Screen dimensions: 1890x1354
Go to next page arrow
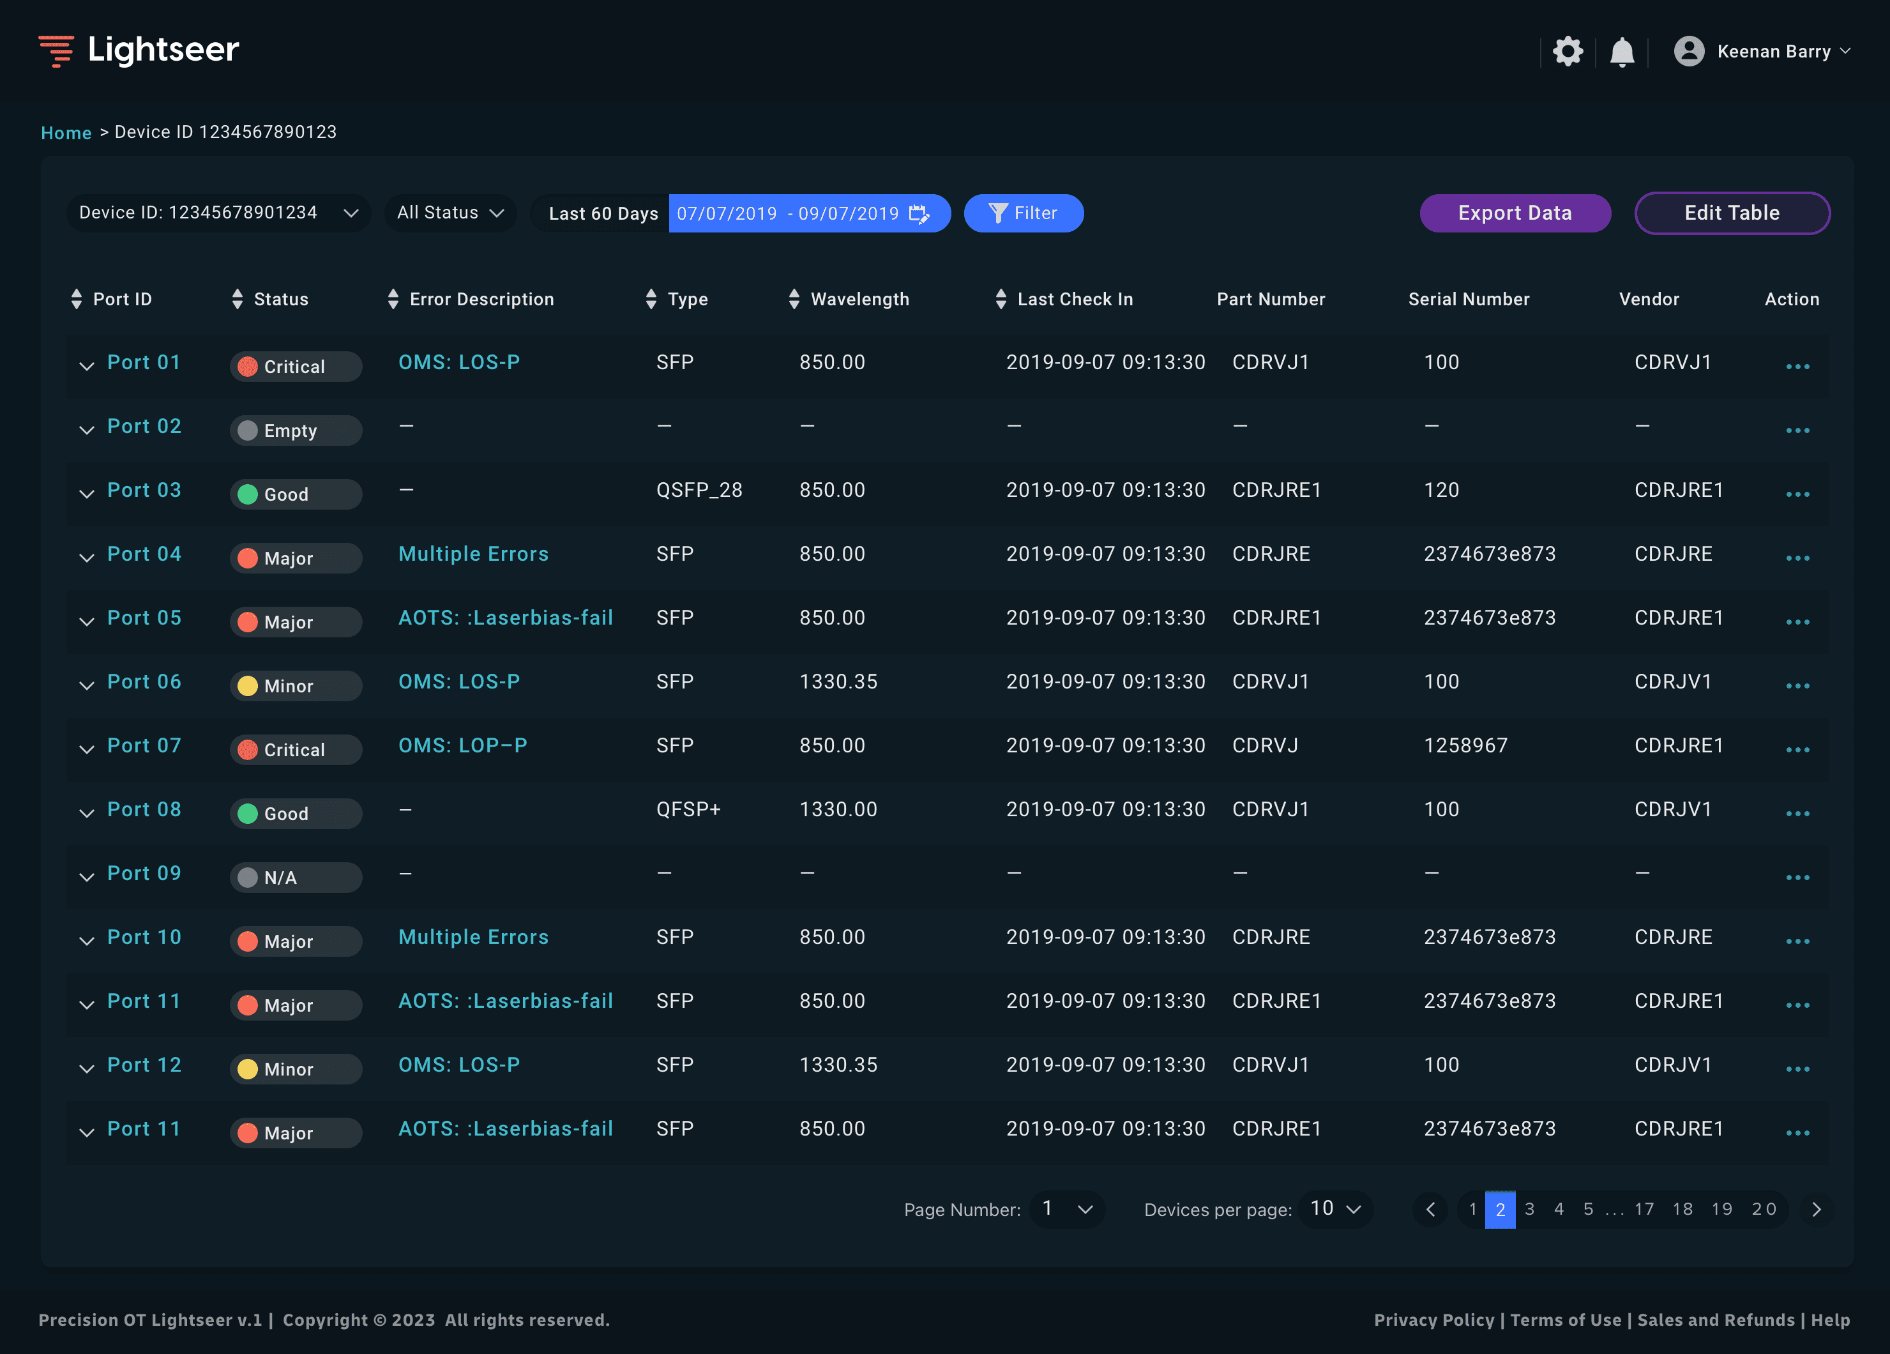click(1817, 1209)
